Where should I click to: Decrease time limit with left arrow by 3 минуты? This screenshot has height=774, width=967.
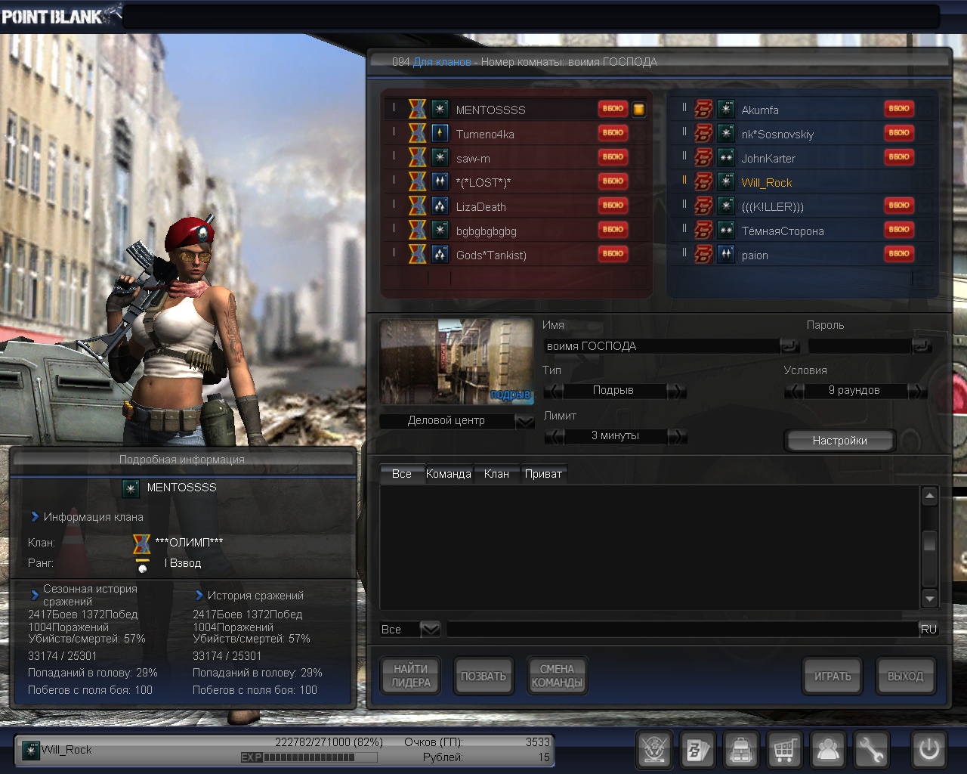click(554, 436)
